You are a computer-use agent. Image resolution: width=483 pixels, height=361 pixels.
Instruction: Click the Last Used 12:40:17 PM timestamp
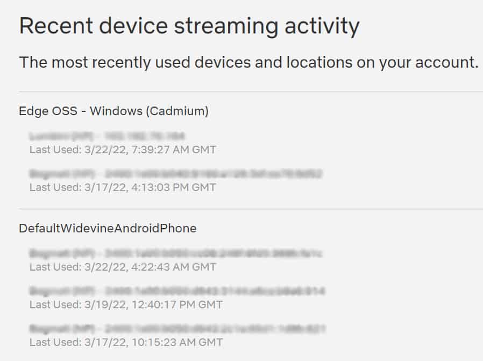126,305
